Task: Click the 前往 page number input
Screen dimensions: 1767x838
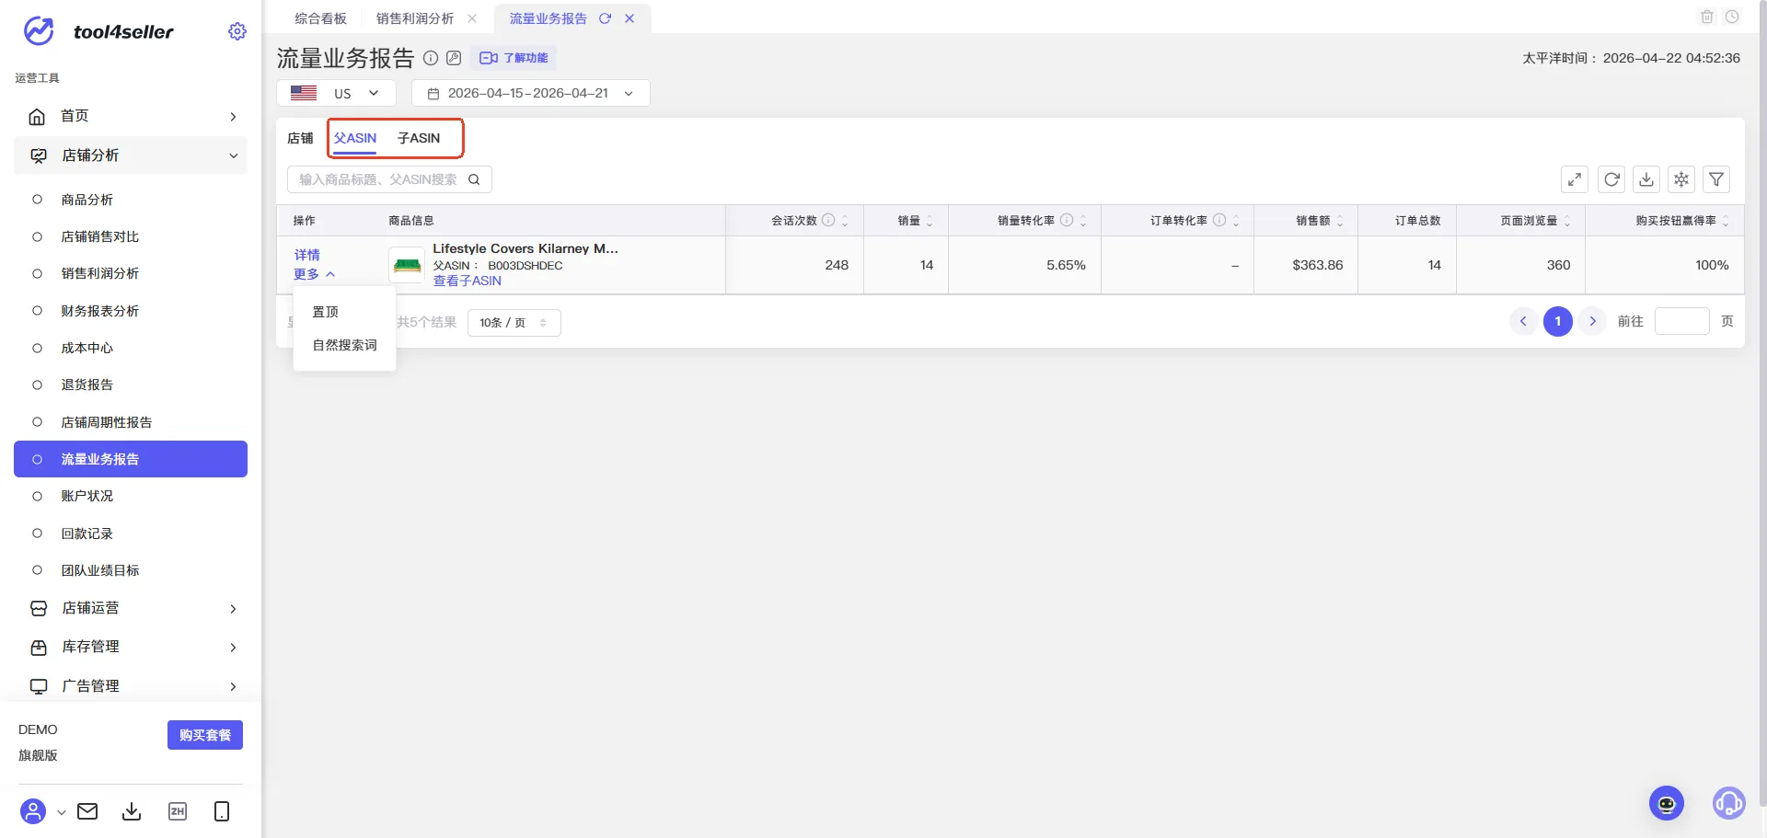Action: [1681, 321]
